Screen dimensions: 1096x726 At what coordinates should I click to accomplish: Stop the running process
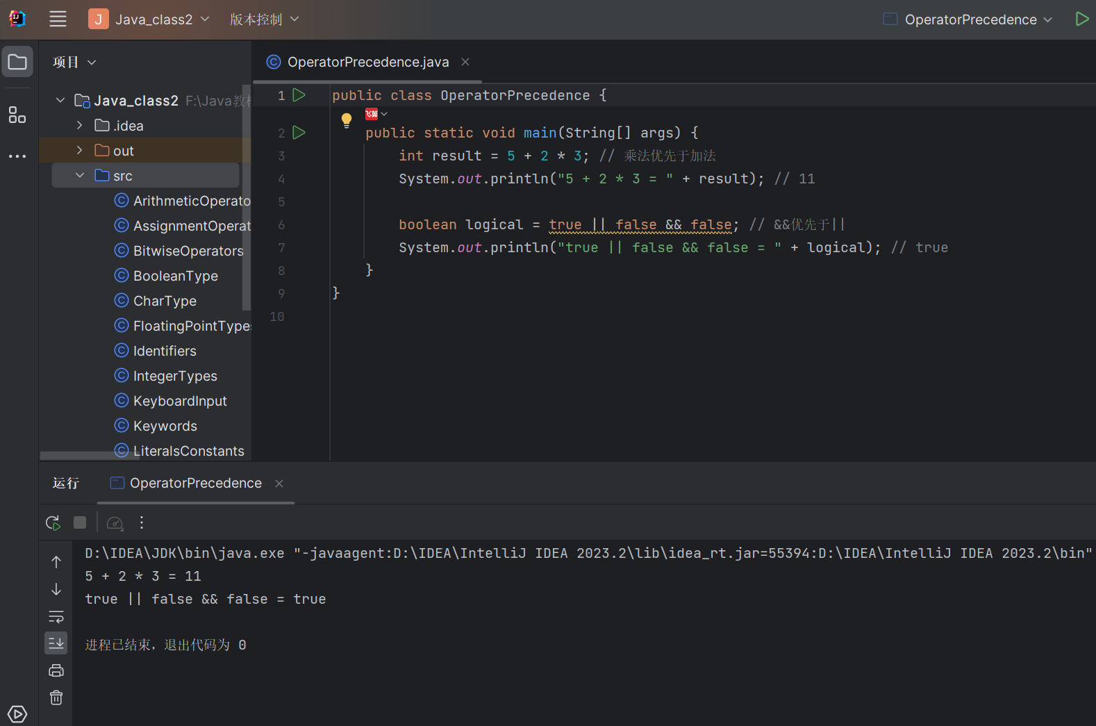tap(80, 522)
